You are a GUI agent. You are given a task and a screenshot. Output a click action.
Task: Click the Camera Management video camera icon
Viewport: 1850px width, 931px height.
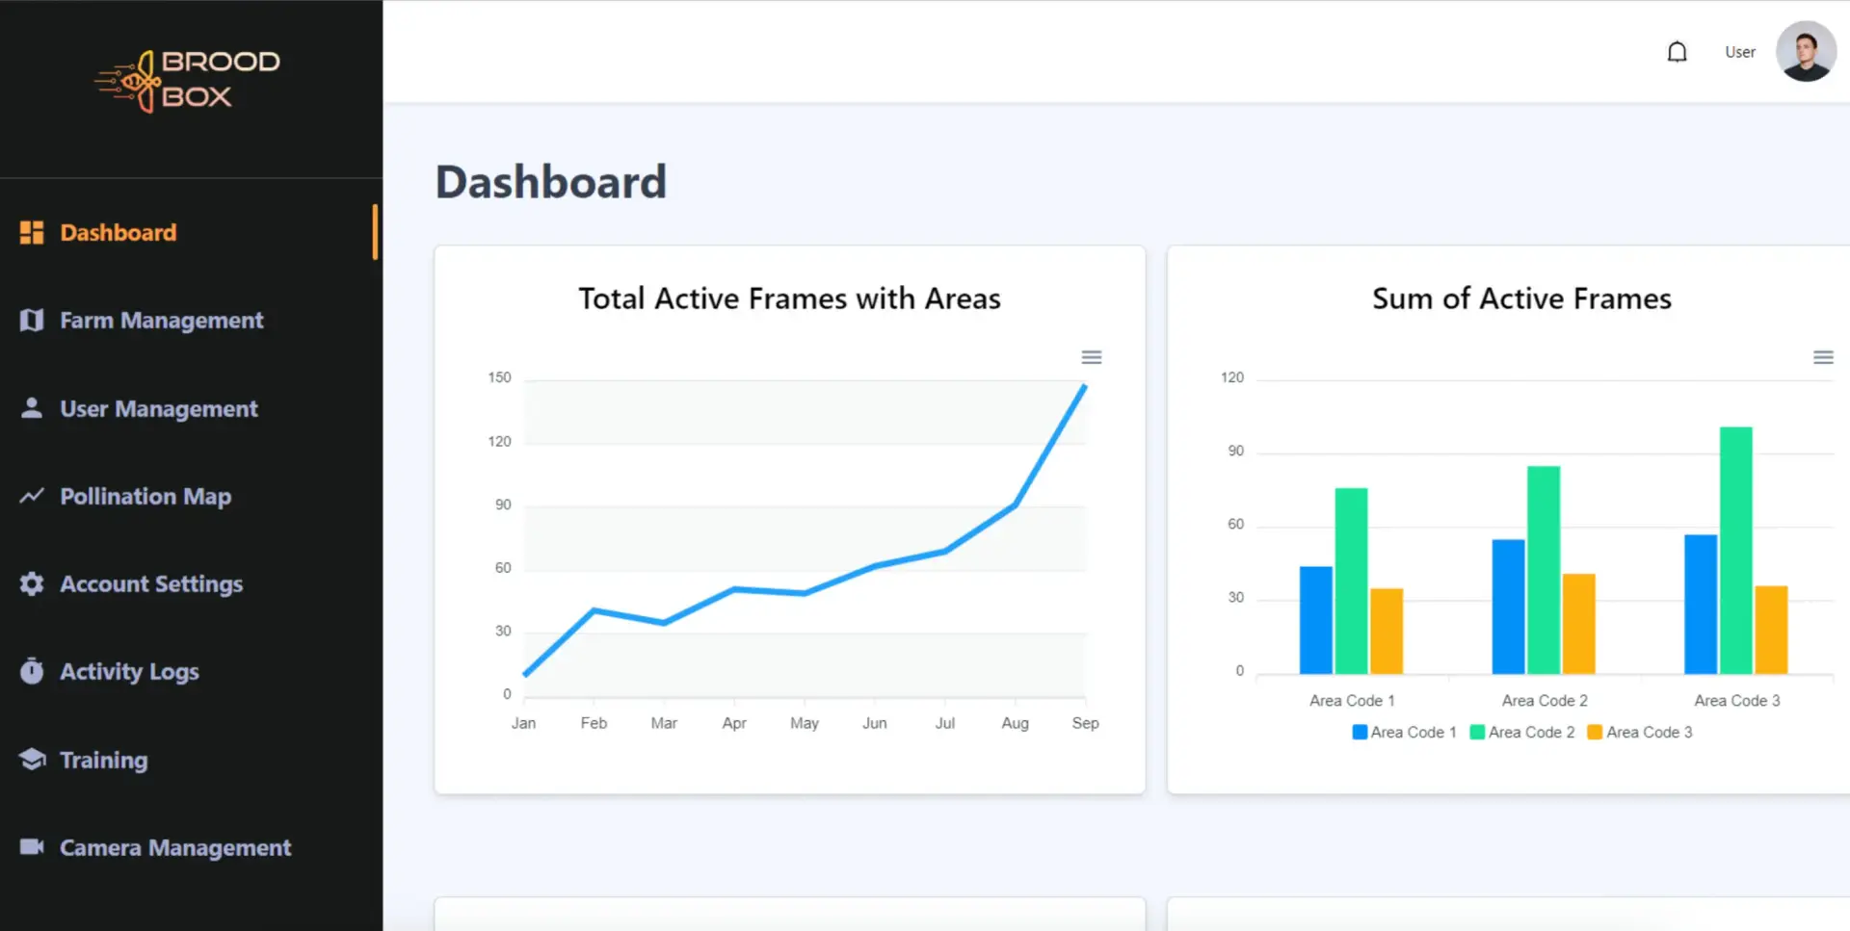(32, 847)
